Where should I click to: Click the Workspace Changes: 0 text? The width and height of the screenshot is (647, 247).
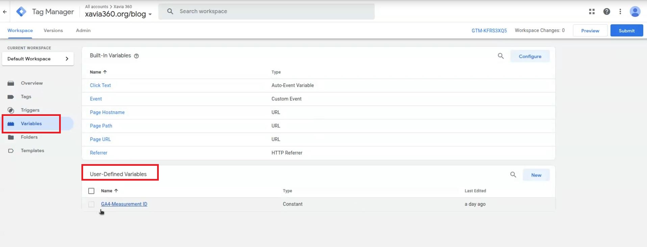coord(540,30)
